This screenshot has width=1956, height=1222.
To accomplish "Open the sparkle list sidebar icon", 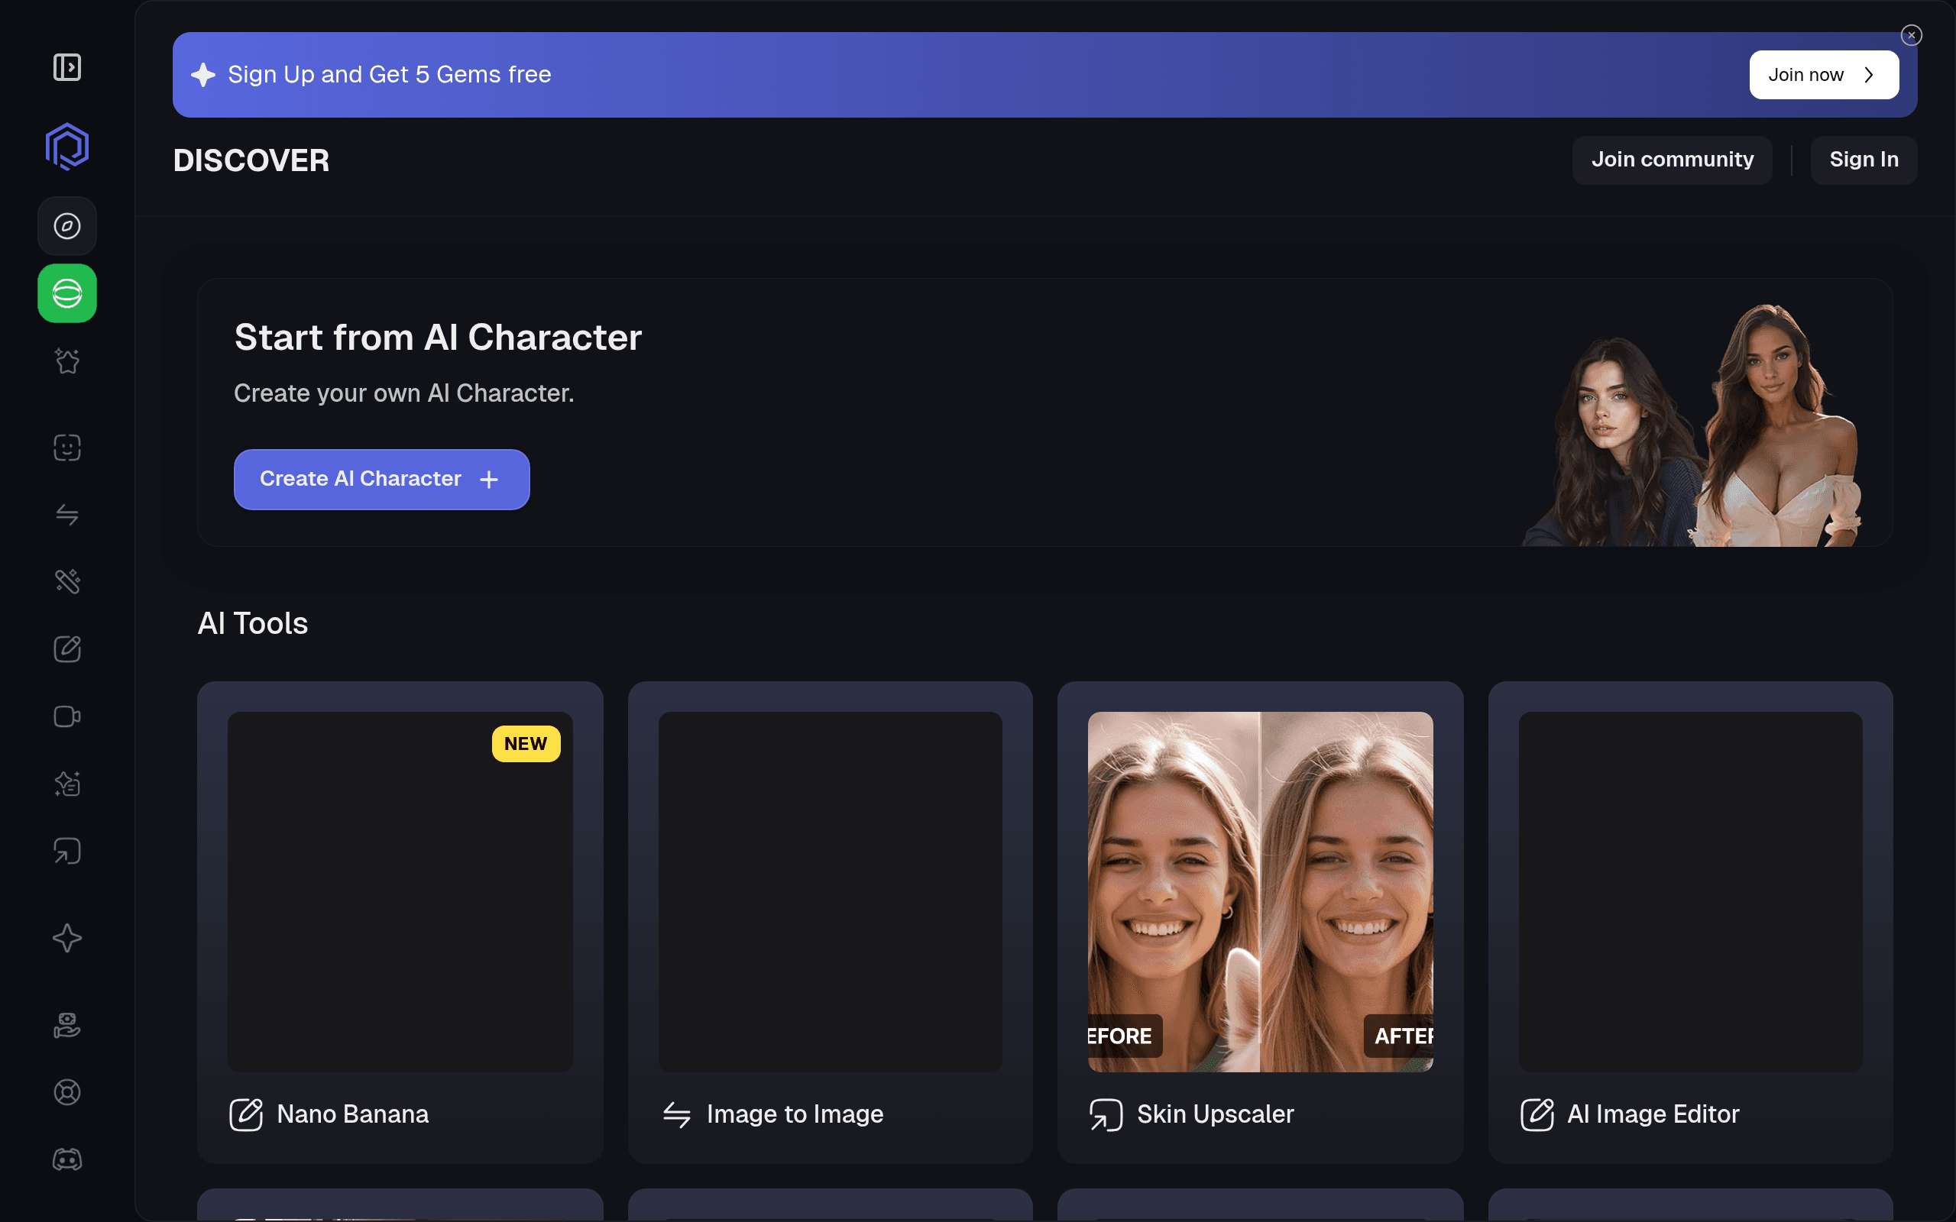I will (x=67, y=784).
